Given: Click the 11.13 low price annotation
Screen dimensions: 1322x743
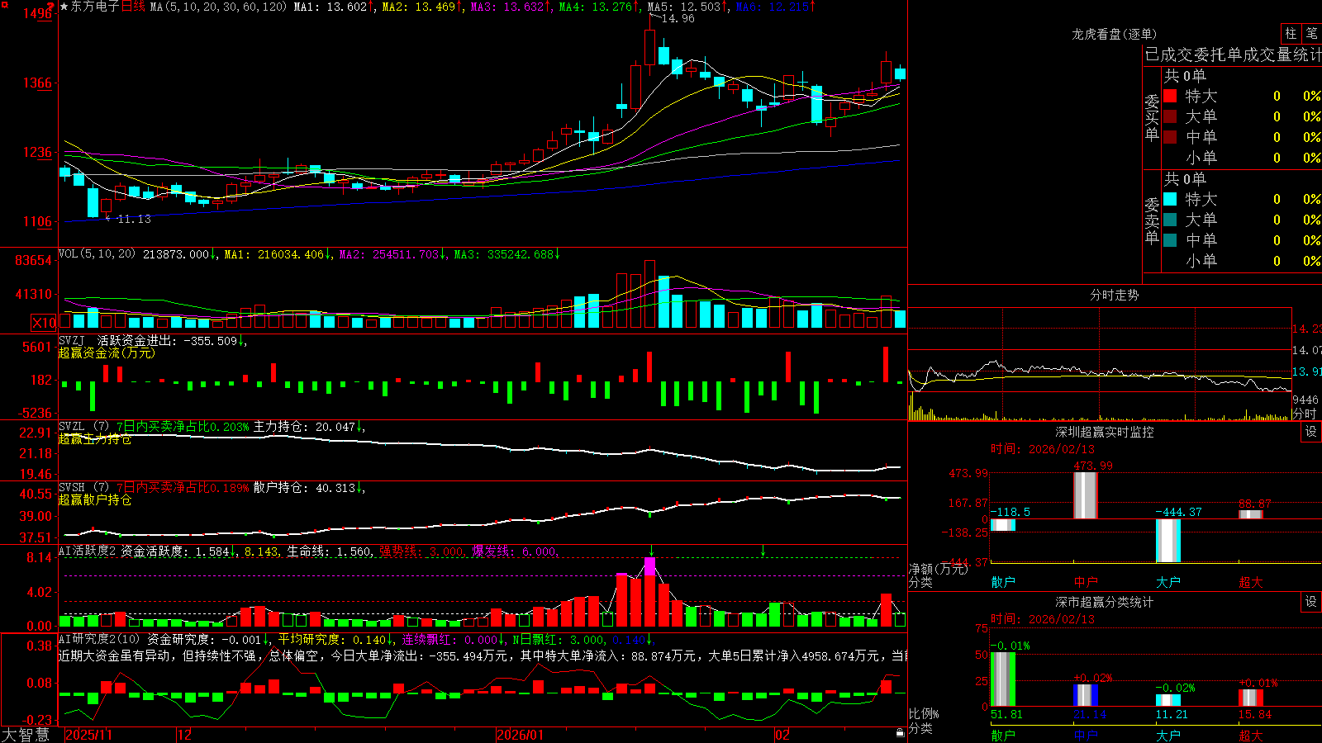Looking at the screenshot, I should click(134, 219).
